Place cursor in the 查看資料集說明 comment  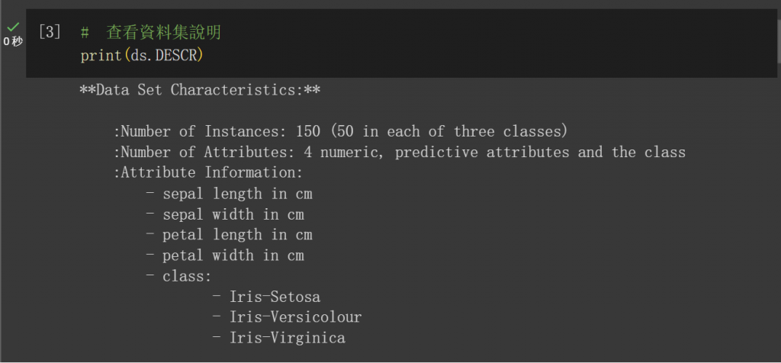coord(163,34)
